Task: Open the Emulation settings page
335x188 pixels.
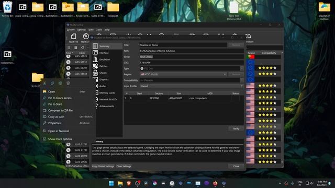Action: coord(107,60)
